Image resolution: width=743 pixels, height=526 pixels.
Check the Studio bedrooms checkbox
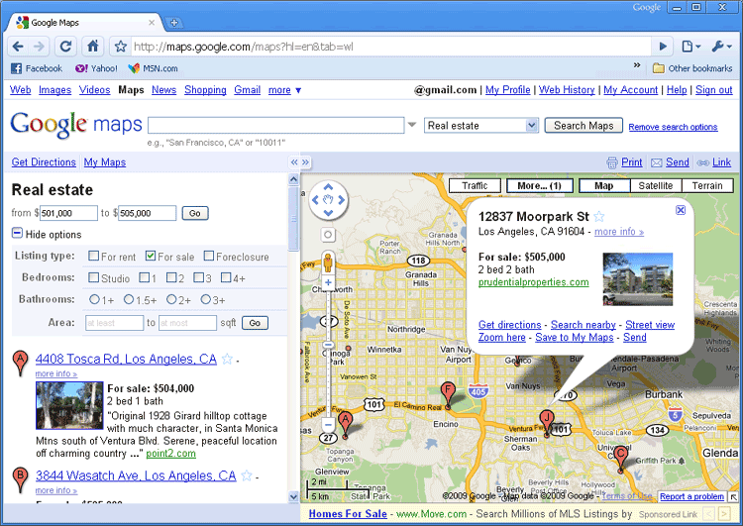94,277
